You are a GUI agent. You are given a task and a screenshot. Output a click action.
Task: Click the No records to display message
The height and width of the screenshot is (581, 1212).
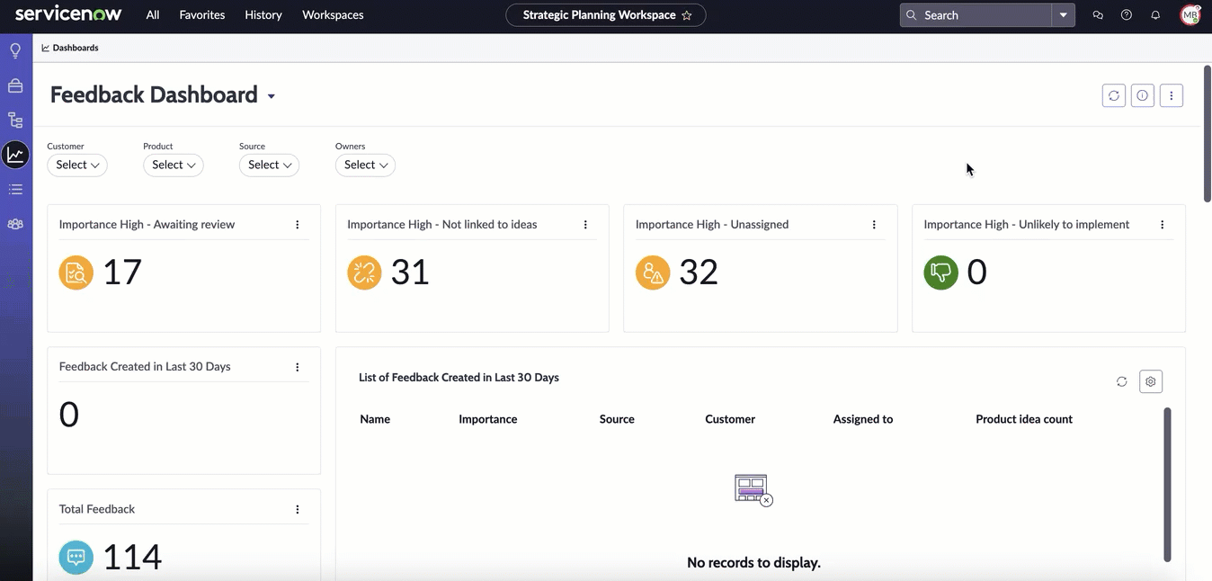(x=753, y=563)
